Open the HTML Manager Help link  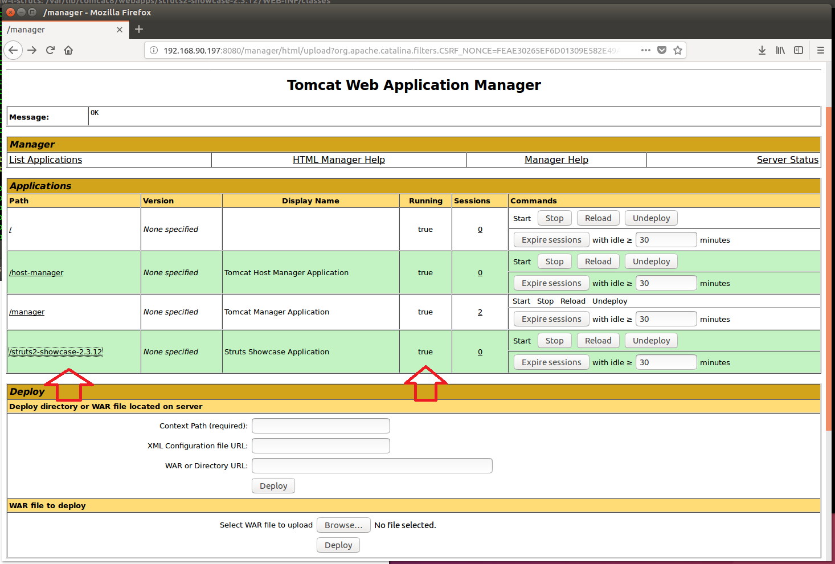[339, 160]
